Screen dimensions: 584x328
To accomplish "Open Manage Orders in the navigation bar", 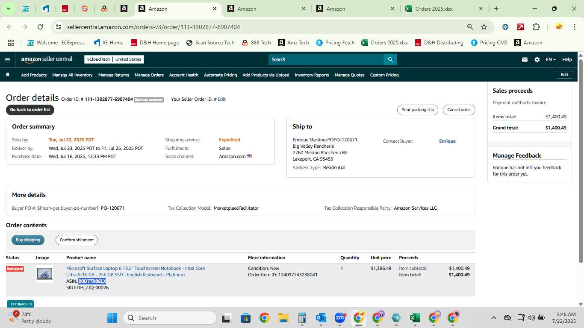I will tap(149, 75).
